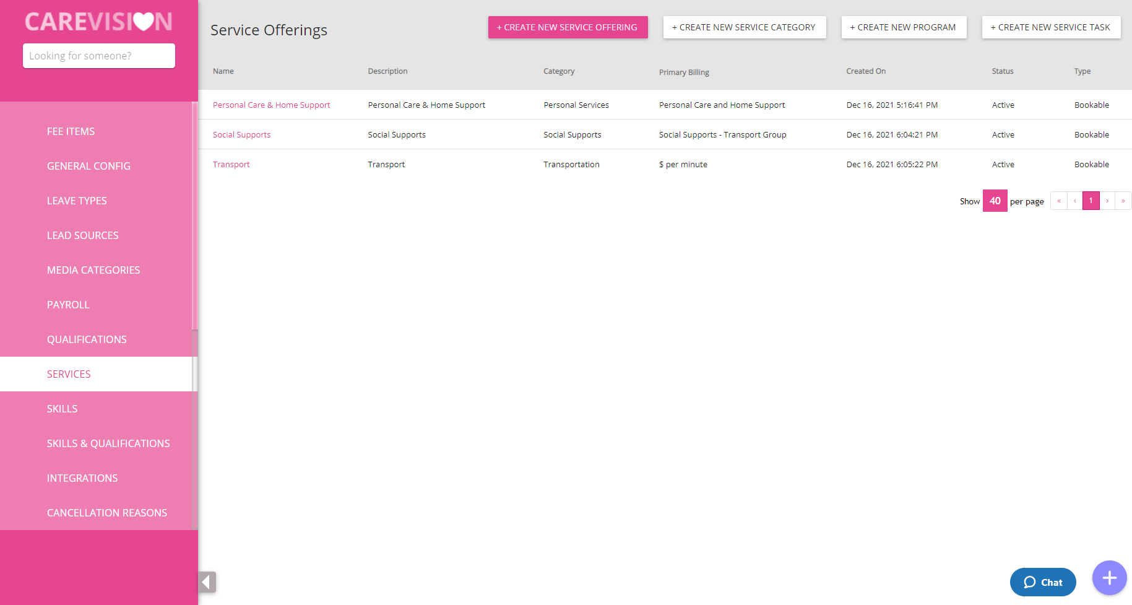
Task: Click the CareVision heart logo
Action: pyautogui.click(x=99, y=22)
